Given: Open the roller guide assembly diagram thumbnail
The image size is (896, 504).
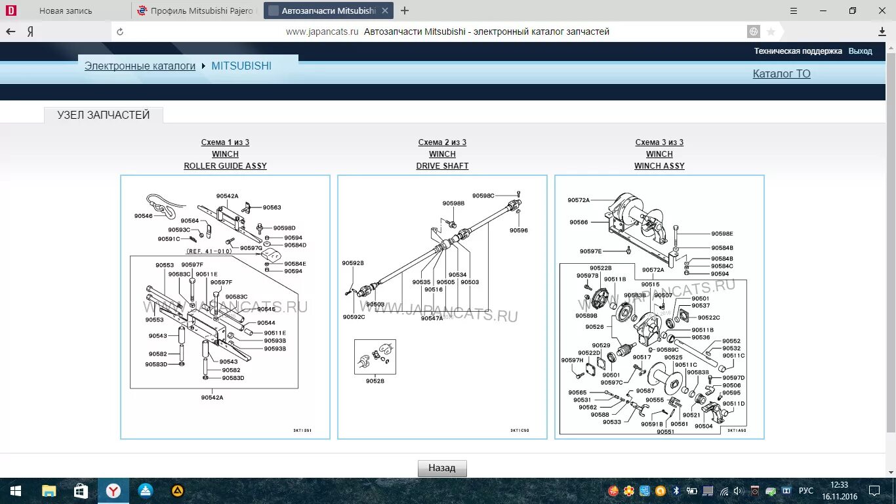Looking at the screenshot, I should pyautogui.click(x=225, y=307).
